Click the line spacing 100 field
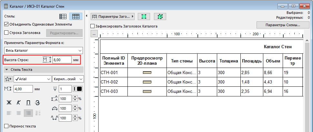Viewport: 313px width, 132px height. (x=66, y=98)
